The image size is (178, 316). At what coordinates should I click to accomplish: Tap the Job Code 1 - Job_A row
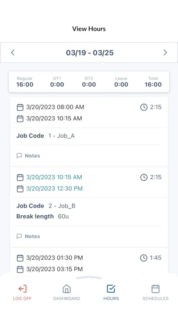(89, 136)
